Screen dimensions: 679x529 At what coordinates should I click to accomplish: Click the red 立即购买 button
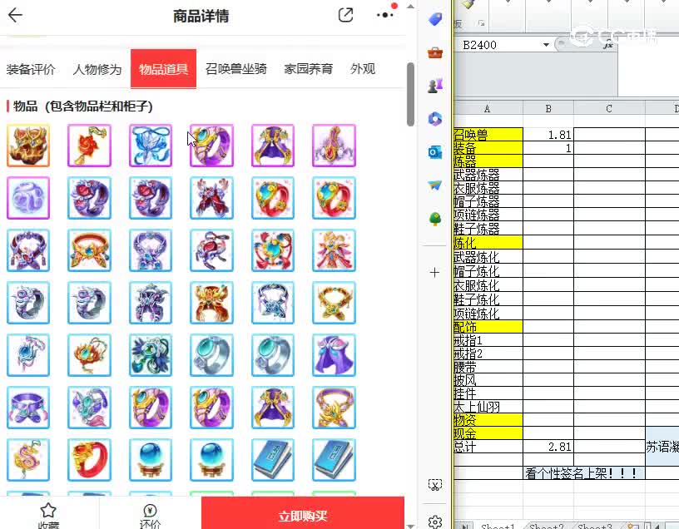(303, 513)
